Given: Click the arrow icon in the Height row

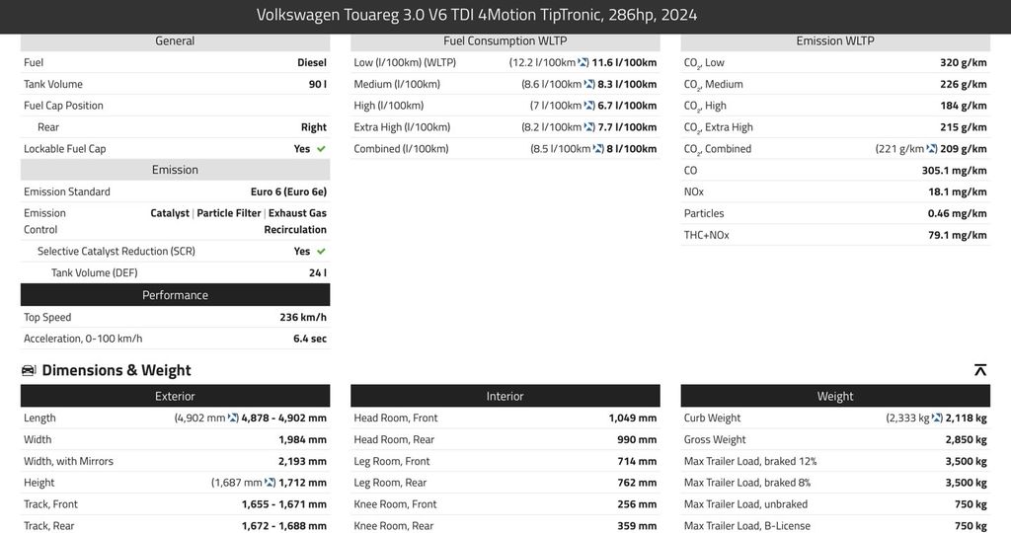Looking at the screenshot, I should point(269,483).
